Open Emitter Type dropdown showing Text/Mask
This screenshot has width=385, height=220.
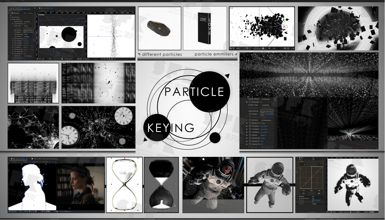(x=267, y=105)
